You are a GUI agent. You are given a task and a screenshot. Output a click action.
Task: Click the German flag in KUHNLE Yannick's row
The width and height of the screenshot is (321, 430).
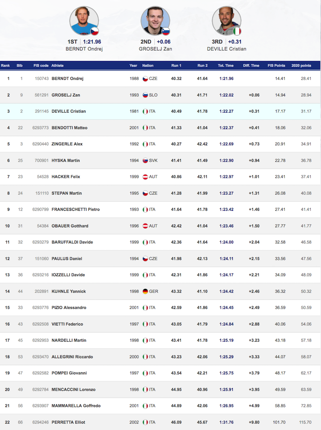click(145, 292)
